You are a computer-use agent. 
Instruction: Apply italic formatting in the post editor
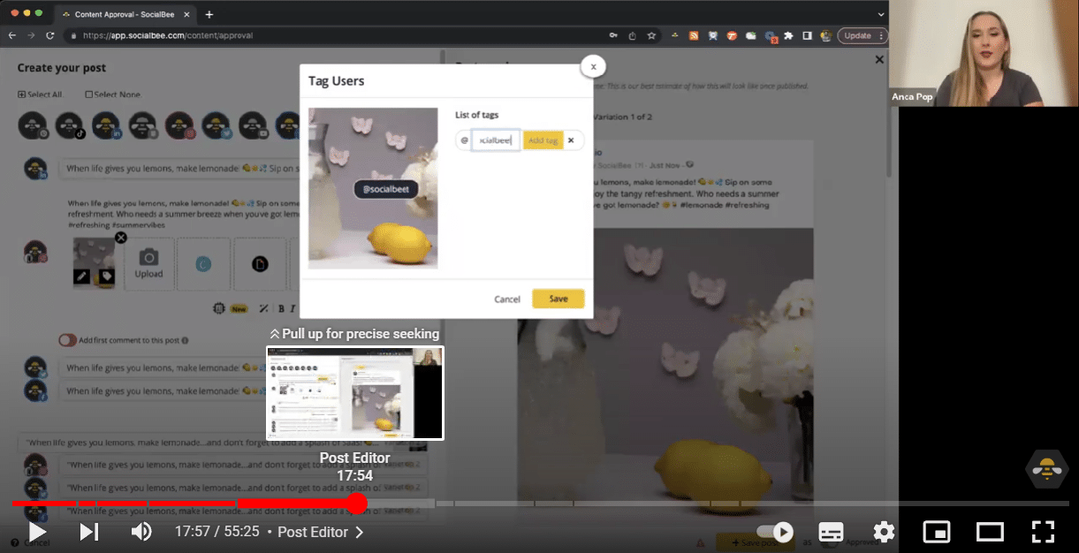[x=293, y=308]
